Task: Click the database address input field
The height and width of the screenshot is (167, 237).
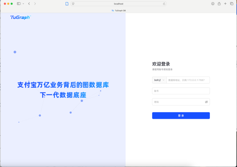Action: (188, 80)
